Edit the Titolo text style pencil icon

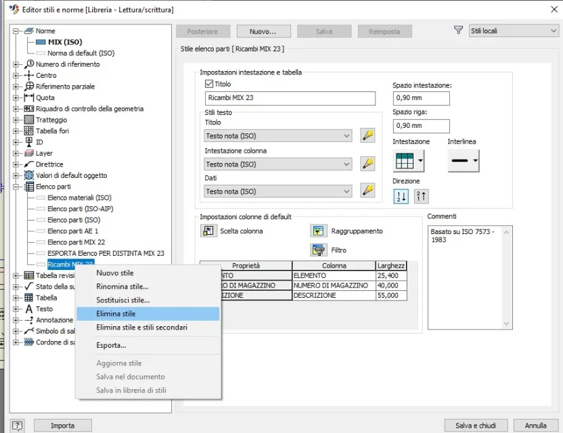[x=367, y=136]
